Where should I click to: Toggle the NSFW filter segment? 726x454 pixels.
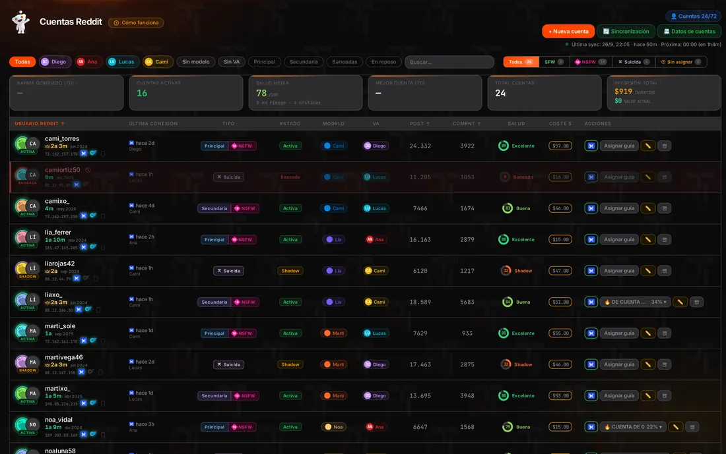point(590,62)
